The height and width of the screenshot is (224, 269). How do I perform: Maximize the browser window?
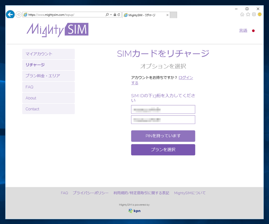247,9
